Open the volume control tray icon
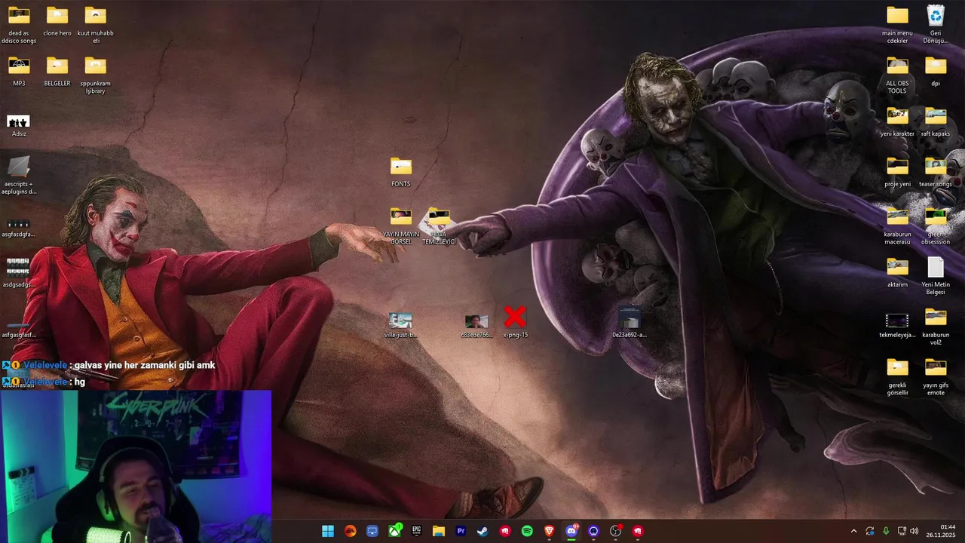This screenshot has width=965, height=543. point(914,531)
